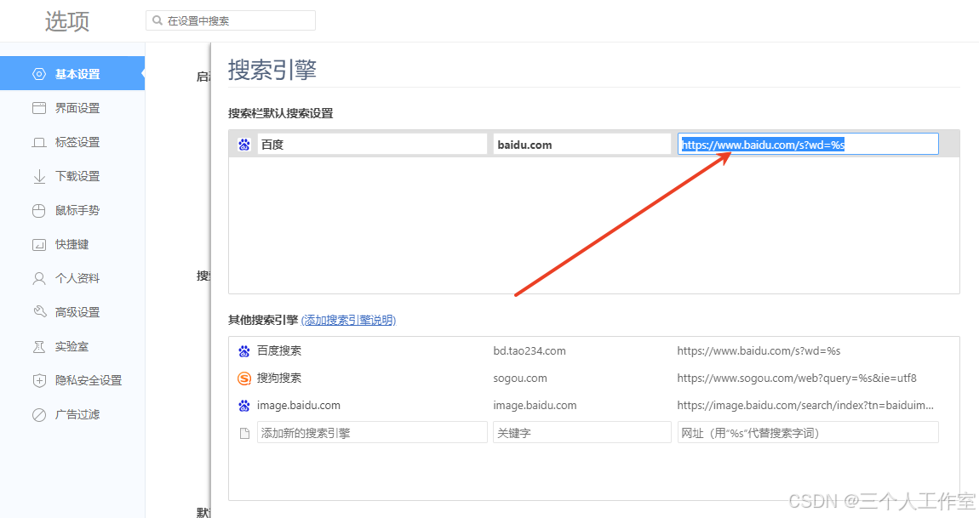979x518 pixels.
Task: Click the 添加新的搜索引擎 name field
Action: pos(372,432)
